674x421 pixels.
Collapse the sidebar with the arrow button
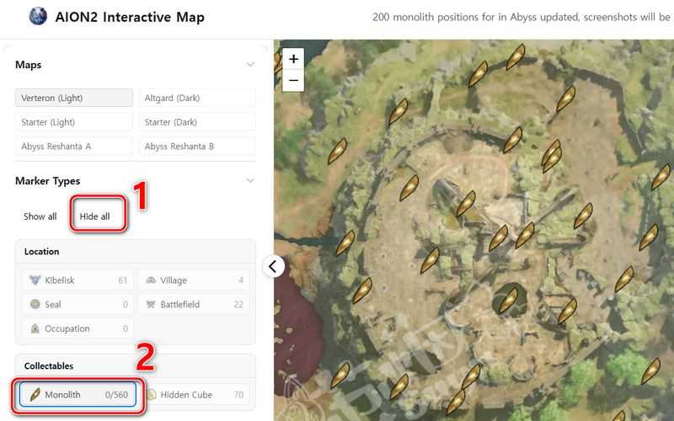[x=273, y=266]
